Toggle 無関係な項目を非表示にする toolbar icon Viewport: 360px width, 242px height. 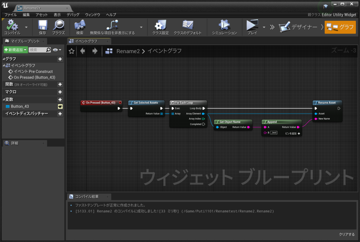112,27
